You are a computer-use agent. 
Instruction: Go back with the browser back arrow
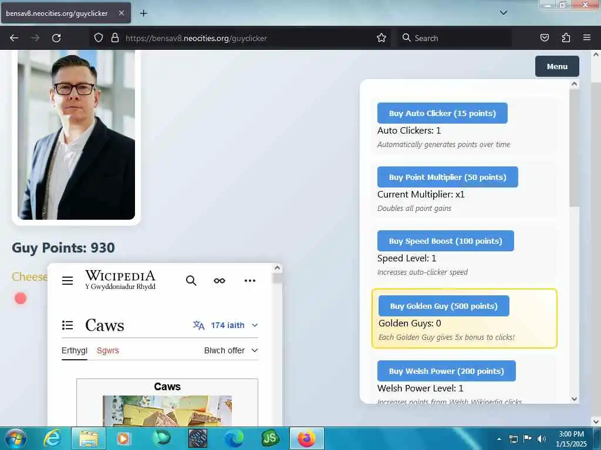14,38
